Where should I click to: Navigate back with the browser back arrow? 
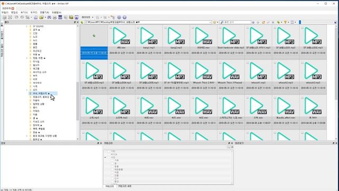click(253, 22)
